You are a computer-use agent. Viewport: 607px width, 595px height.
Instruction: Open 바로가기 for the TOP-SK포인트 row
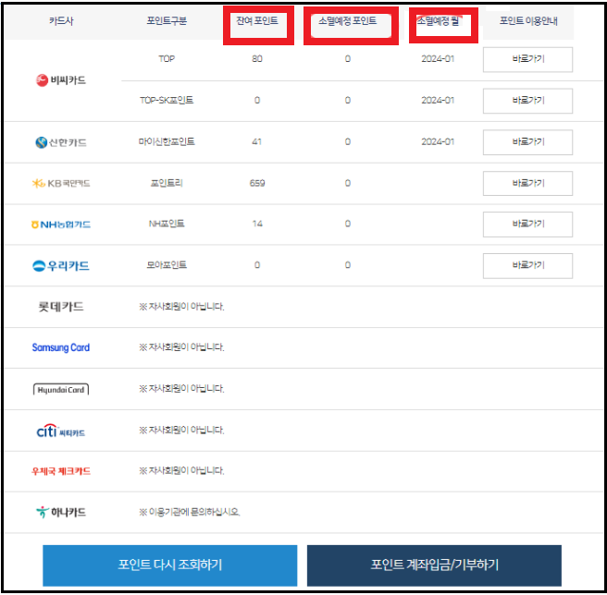pos(527,101)
